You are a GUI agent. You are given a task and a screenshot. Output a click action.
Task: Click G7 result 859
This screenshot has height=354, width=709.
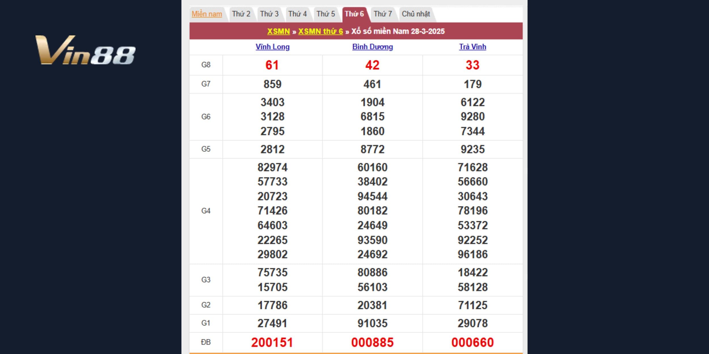(273, 84)
